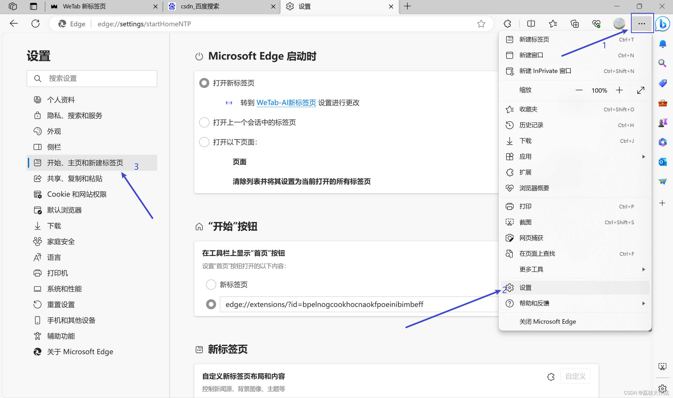Open the Bing Copilot sidebar icon
Screen dimensions: 673x398
662,24
